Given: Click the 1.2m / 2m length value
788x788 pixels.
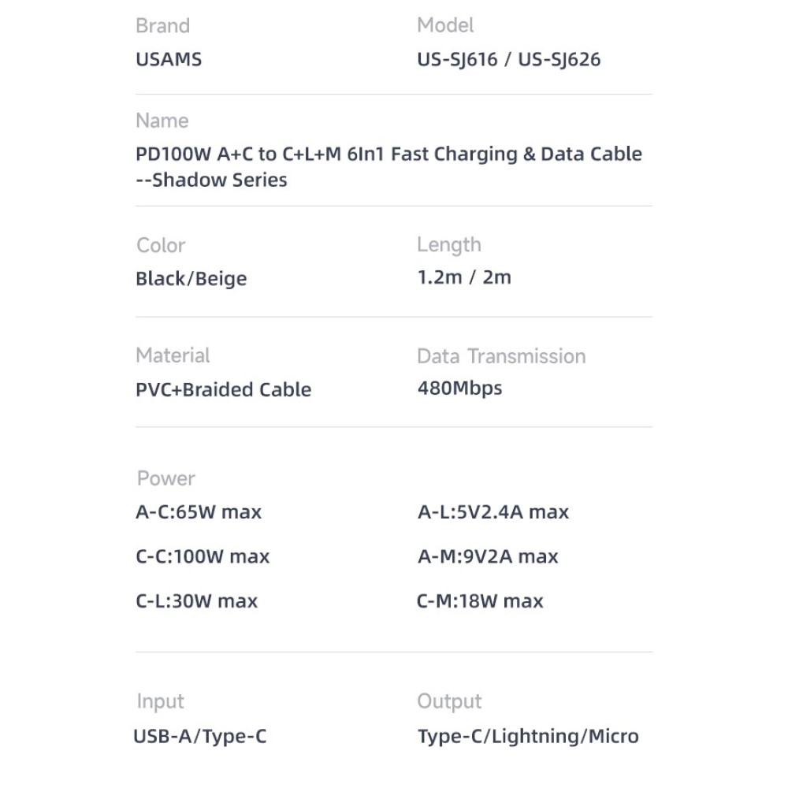Looking at the screenshot, I should (x=464, y=277).
